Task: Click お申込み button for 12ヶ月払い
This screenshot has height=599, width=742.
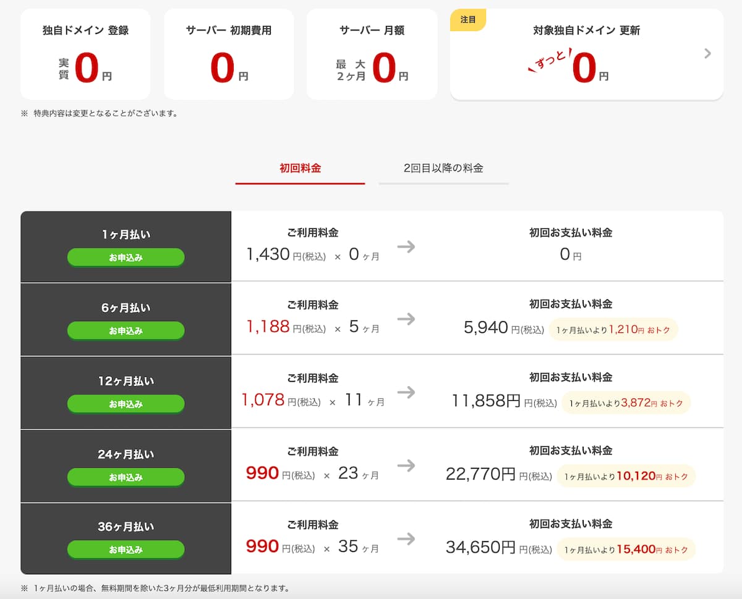Action: (126, 403)
